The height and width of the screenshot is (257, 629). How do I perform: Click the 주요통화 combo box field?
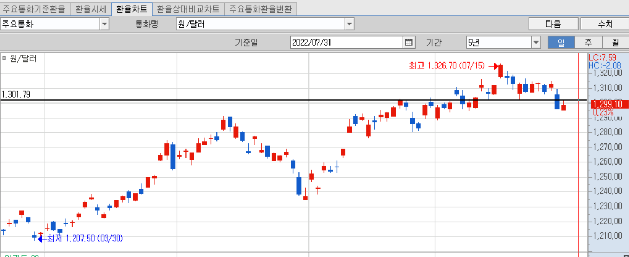[50, 24]
